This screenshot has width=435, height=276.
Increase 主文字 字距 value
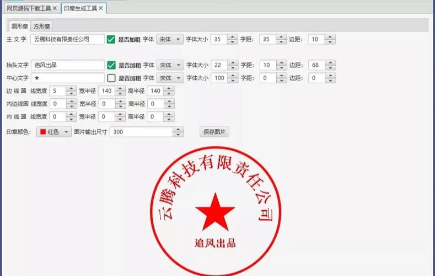[x=281, y=37]
